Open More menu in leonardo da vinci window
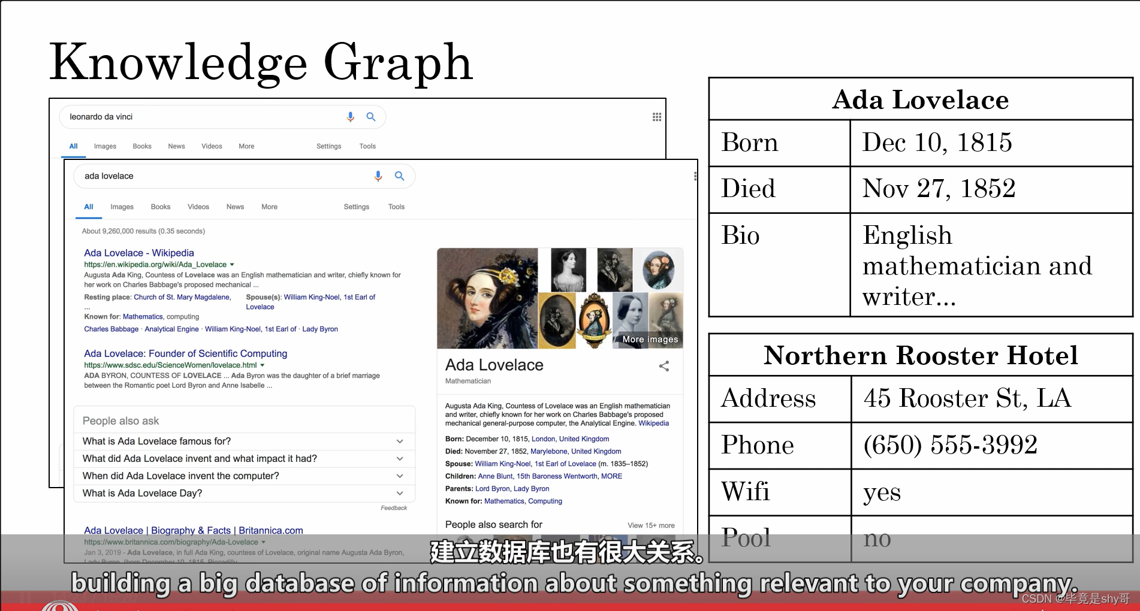Screen dimensions: 1140x611 click(246, 146)
